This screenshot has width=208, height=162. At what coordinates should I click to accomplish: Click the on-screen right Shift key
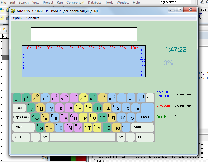142,127
